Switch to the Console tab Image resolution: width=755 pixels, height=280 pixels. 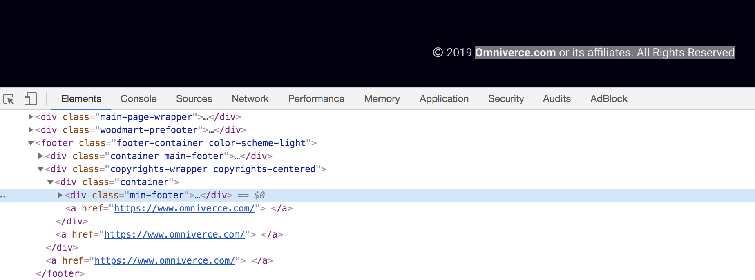138,99
